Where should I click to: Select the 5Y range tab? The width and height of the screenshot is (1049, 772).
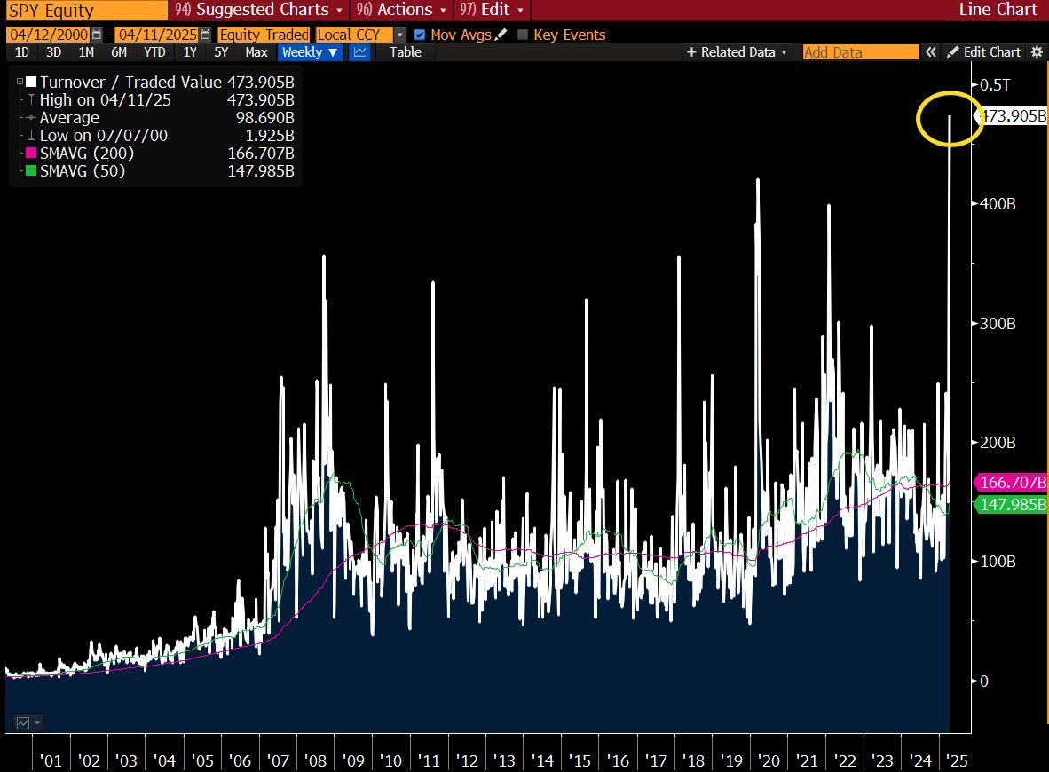coord(221,52)
